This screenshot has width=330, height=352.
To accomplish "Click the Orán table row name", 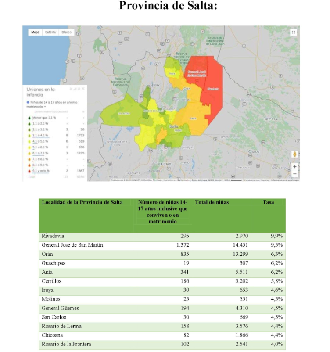I will [47, 254].
